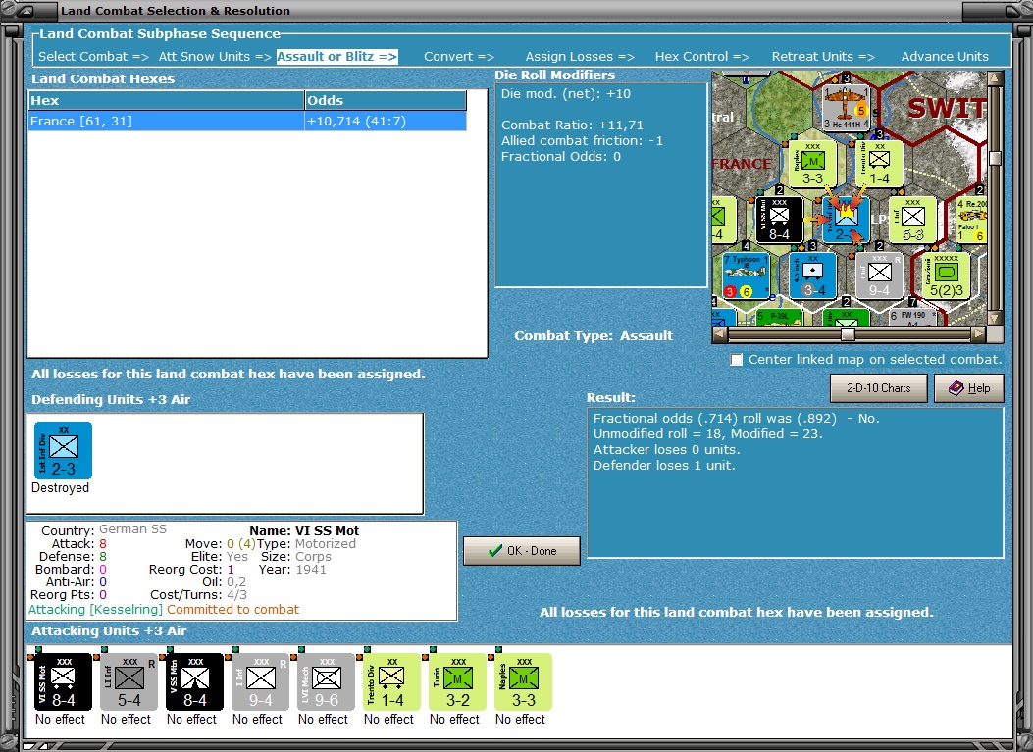Select the Convert subphase
The height and width of the screenshot is (752, 1033).
458,57
